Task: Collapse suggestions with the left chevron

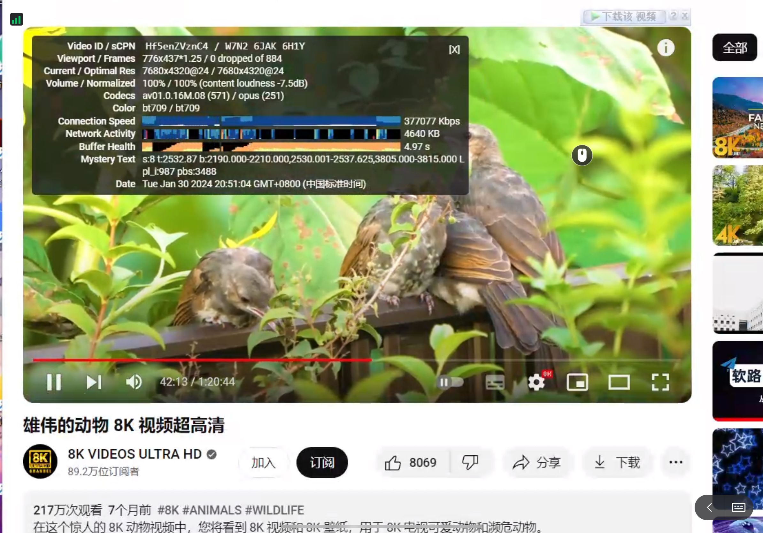Action: coord(710,507)
